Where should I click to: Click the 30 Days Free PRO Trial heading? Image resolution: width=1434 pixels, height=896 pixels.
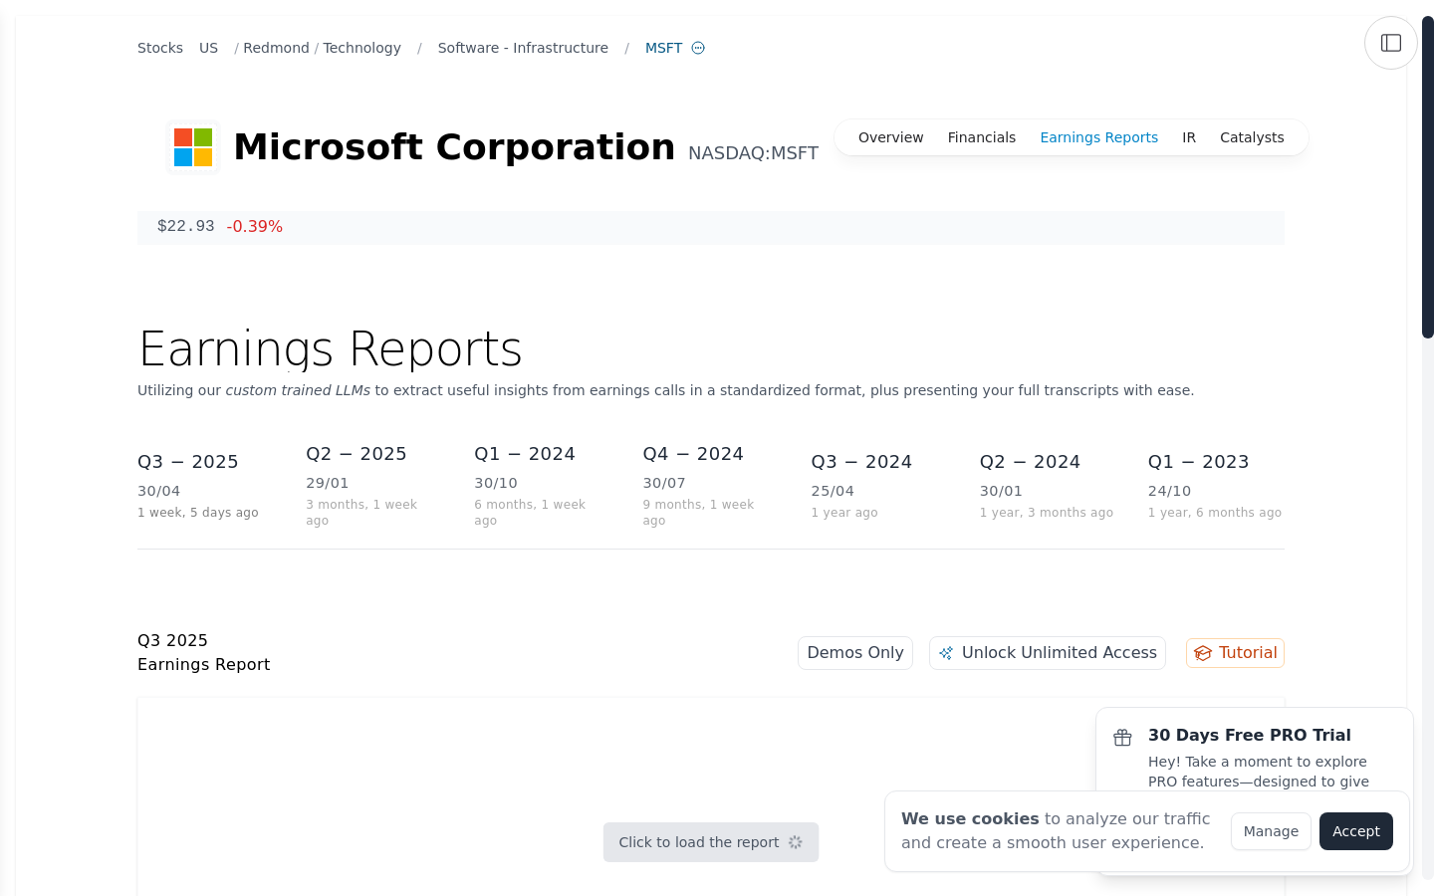[1249, 735]
